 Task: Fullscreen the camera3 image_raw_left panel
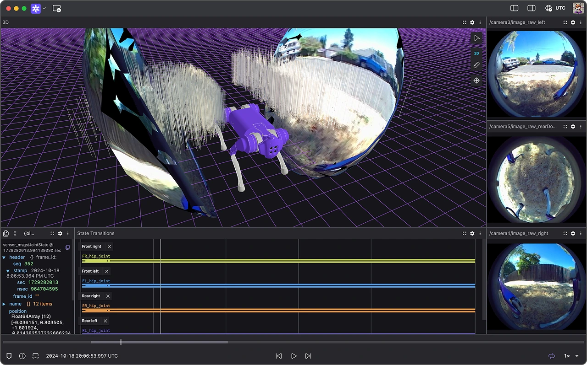[x=565, y=22]
